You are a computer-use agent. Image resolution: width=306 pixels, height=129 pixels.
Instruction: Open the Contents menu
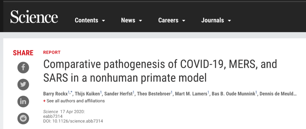pyautogui.click(x=86, y=20)
